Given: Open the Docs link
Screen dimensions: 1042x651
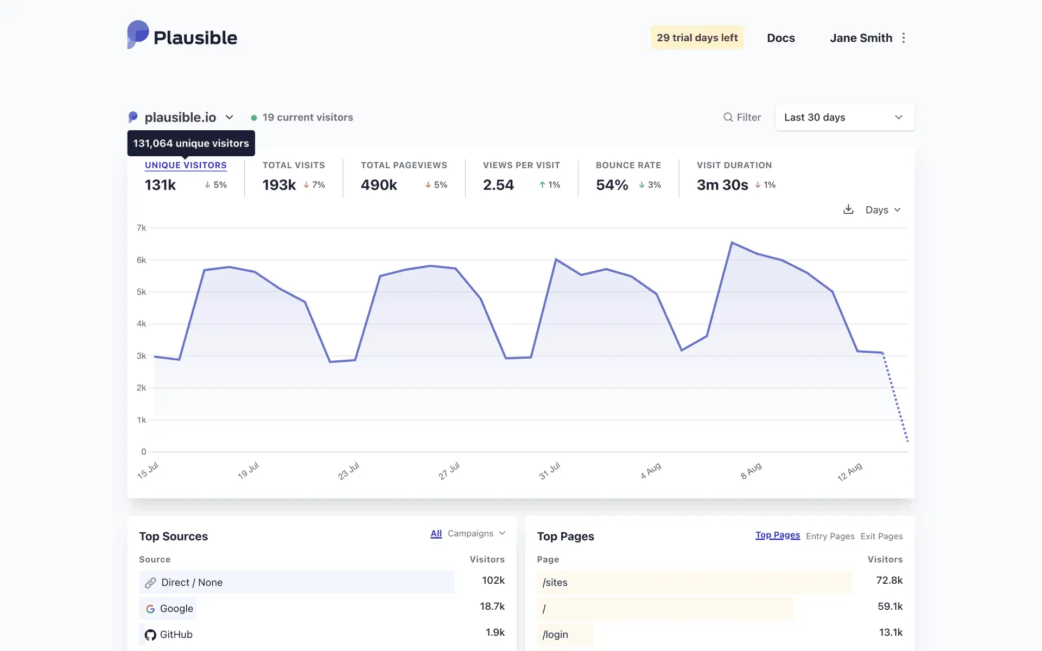Looking at the screenshot, I should [780, 38].
